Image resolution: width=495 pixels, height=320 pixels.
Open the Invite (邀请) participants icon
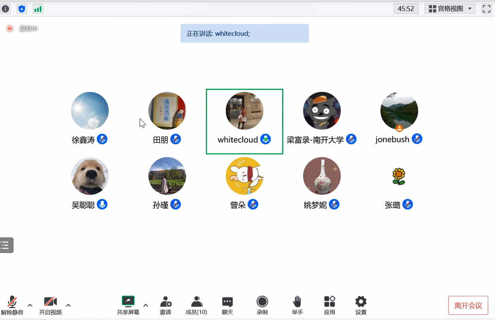(166, 305)
